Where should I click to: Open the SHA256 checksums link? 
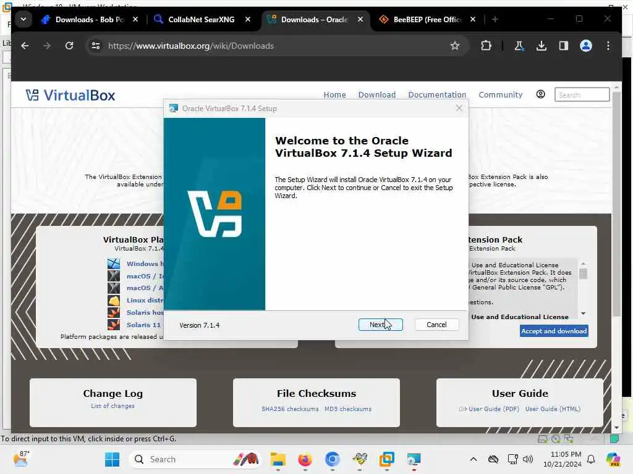click(290, 409)
